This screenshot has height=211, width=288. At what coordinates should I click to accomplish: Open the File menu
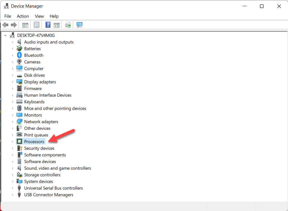click(8, 16)
